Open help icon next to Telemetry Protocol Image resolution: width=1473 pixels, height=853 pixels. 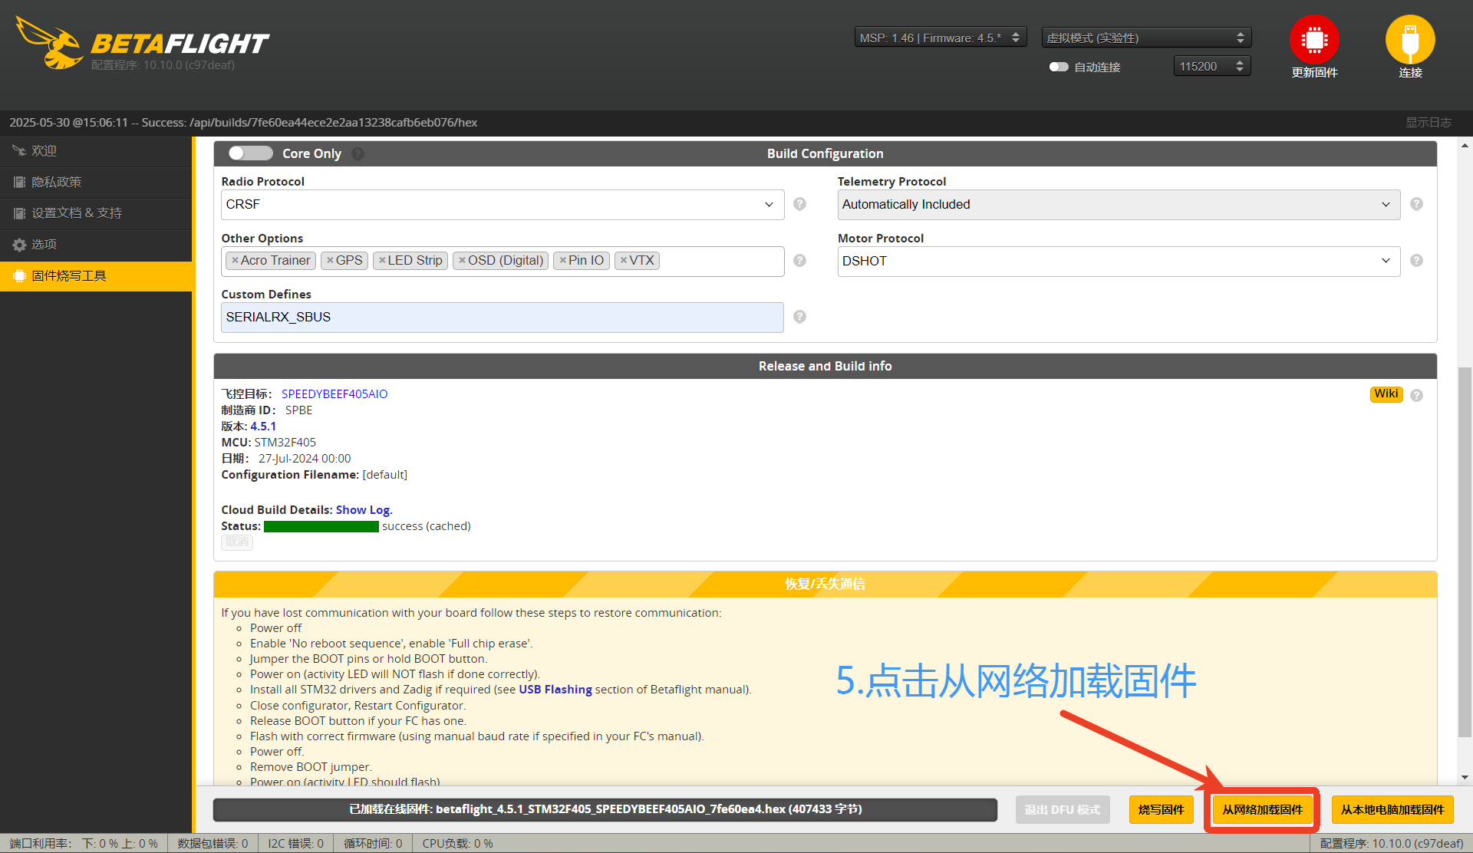click(1416, 204)
